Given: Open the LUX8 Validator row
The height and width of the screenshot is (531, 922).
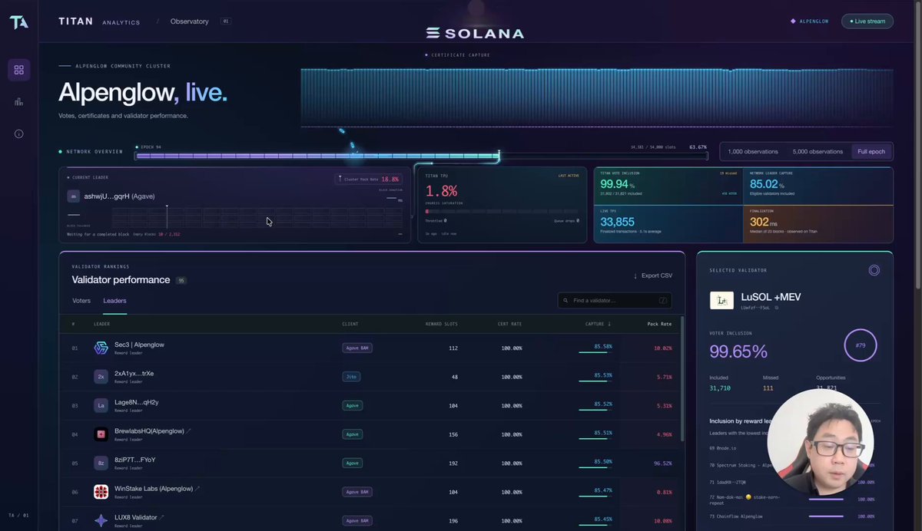Looking at the screenshot, I should [x=371, y=520].
